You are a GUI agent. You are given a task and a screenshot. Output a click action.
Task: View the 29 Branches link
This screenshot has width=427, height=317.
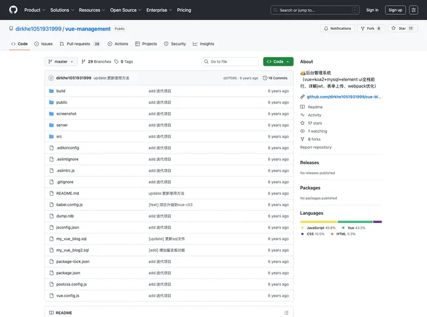[x=96, y=62]
